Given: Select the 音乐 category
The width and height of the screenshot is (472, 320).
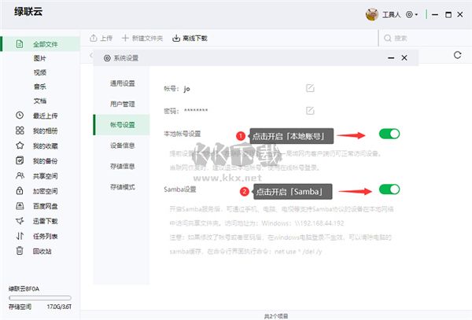Looking at the screenshot, I should point(40,86).
